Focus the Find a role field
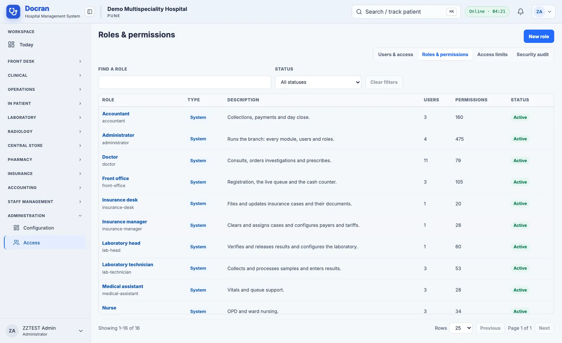This screenshot has width=562, height=343. point(185,82)
